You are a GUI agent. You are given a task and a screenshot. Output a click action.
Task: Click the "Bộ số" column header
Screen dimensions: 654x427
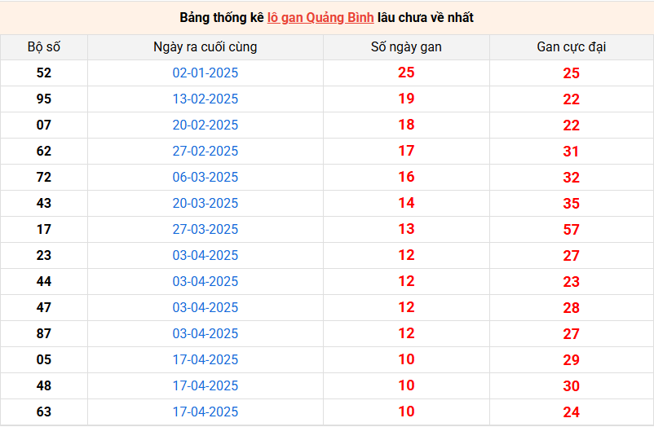44,47
